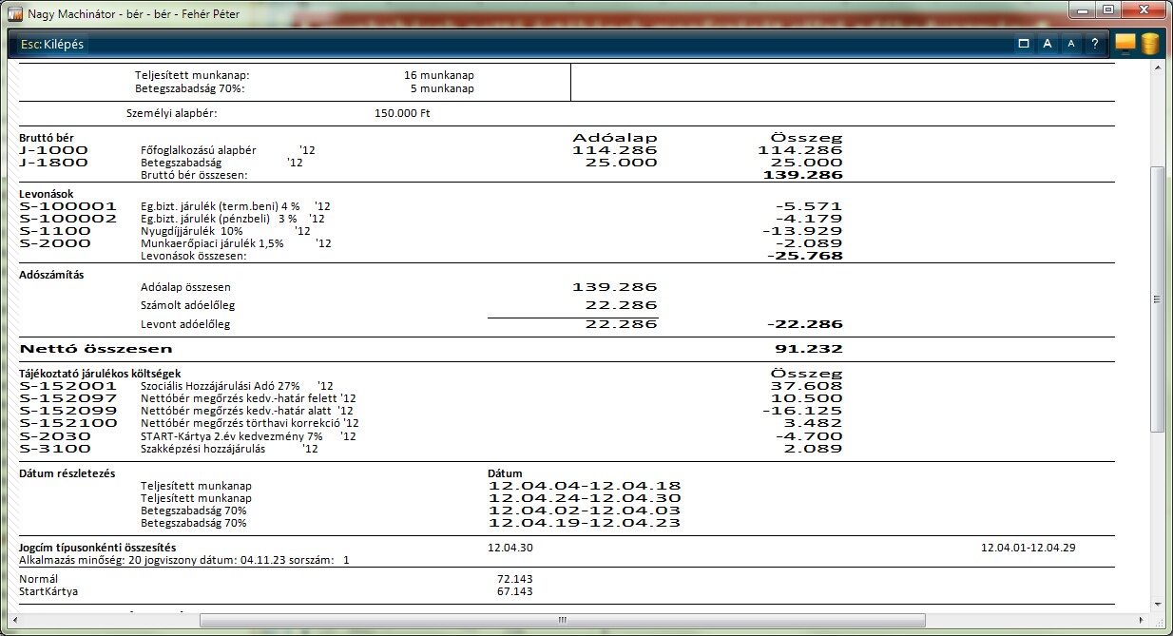
Task: Click the Alkalmazás minőség info line
Action: point(184,560)
